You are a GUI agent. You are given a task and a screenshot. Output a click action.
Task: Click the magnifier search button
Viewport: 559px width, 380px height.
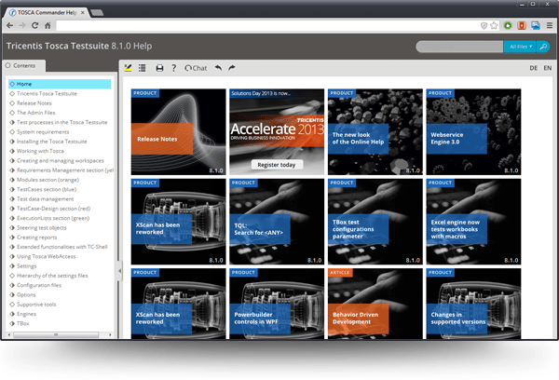pyautogui.click(x=543, y=47)
